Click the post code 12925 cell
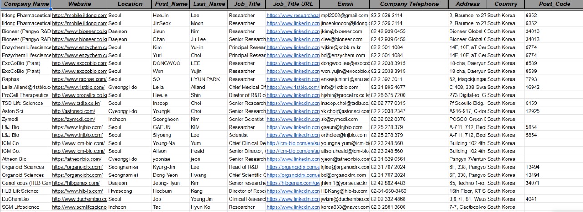Image resolution: width=583 pixels, height=212 pixels. [x=554, y=111]
